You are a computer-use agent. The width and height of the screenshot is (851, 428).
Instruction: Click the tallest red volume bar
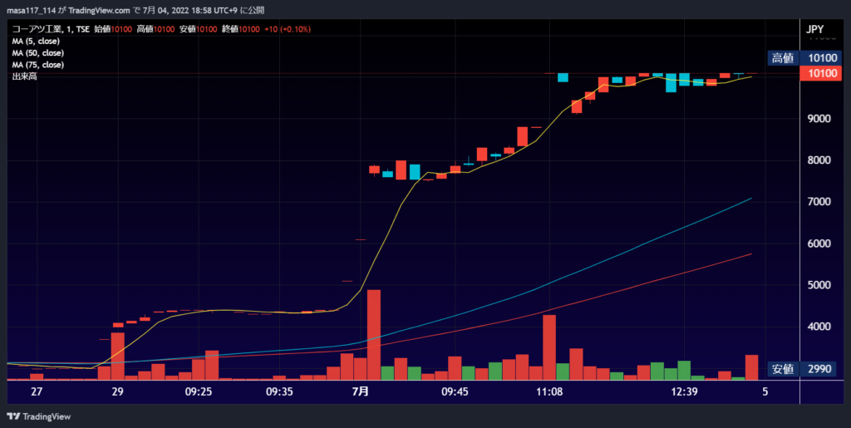[x=374, y=335]
